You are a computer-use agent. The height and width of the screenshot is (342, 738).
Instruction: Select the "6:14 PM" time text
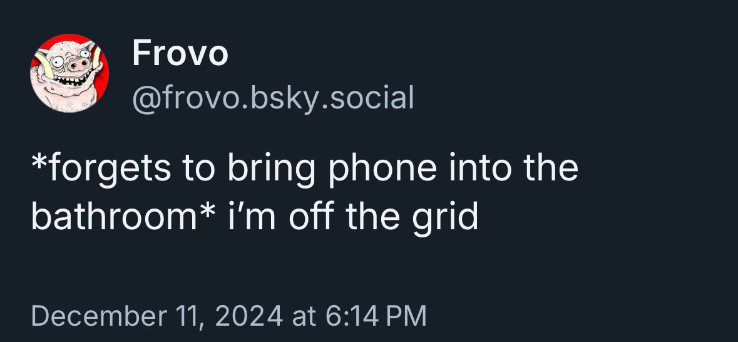[376, 315]
